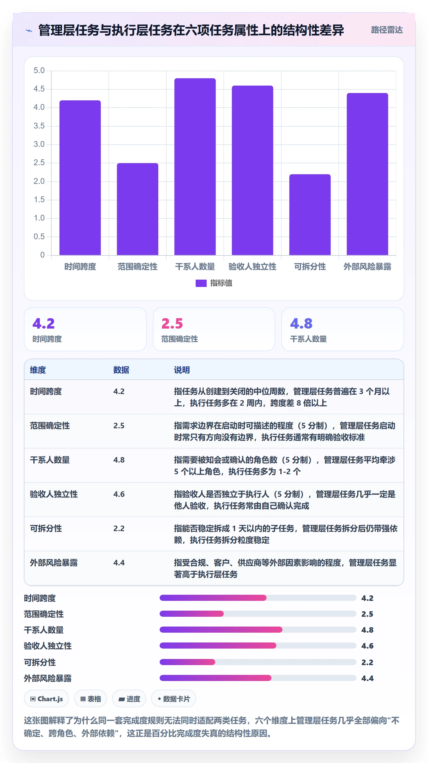Click the 4.6 value in the table
This screenshot has width=428, height=763.
pyautogui.click(x=119, y=494)
